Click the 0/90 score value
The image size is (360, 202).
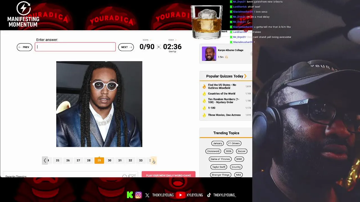coord(147,47)
